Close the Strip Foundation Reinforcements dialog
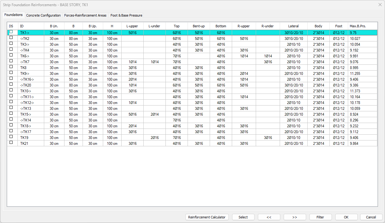 (x=380, y=4)
